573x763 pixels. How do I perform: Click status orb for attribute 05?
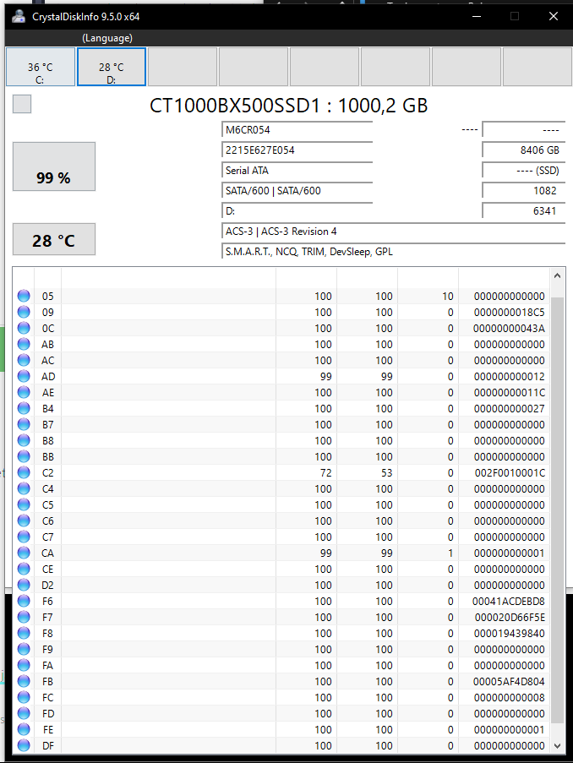pos(24,296)
